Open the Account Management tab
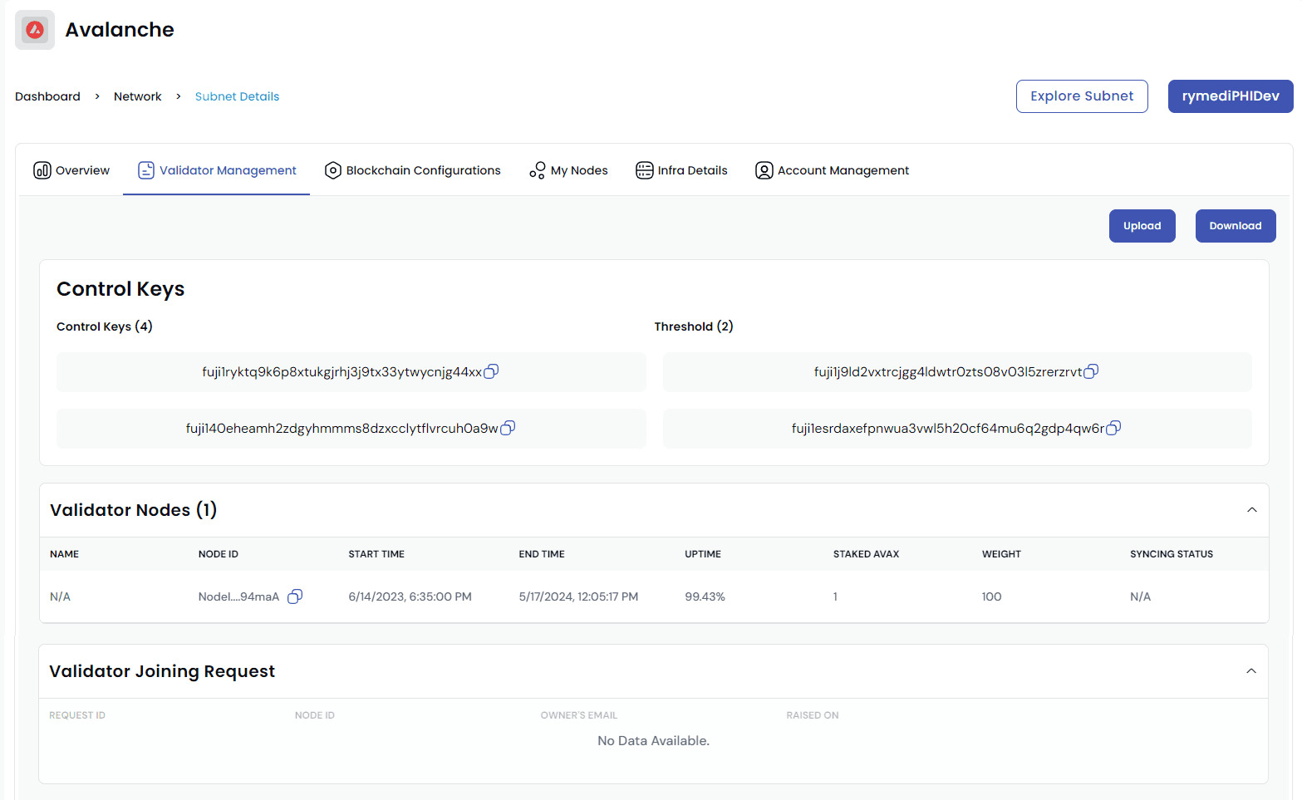Image resolution: width=1302 pixels, height=800 pixels. point(833,170)
